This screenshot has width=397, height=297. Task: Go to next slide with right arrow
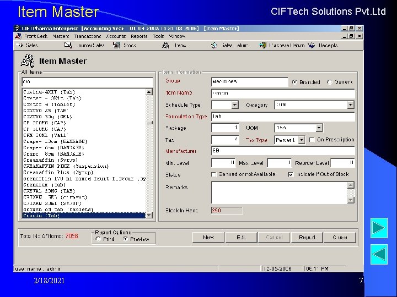(x=379, y=228)
